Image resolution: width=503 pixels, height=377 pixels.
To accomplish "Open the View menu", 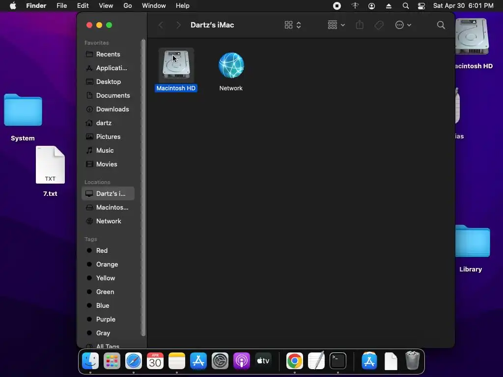I will pos(106,6).
